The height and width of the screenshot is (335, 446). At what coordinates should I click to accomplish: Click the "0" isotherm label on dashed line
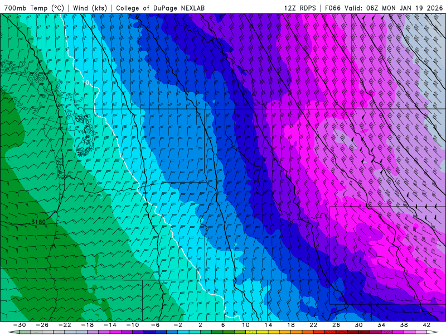(88, 83)
